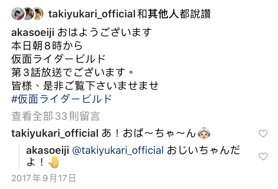Like the takiyukari_official comment with heart icon
Screen dimensions: 278x189
click(263, 133)
